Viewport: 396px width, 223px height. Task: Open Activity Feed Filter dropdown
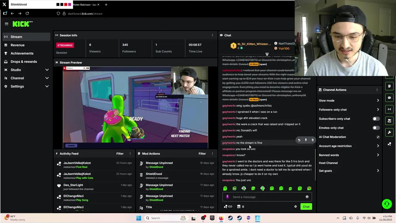pos(120,154)
